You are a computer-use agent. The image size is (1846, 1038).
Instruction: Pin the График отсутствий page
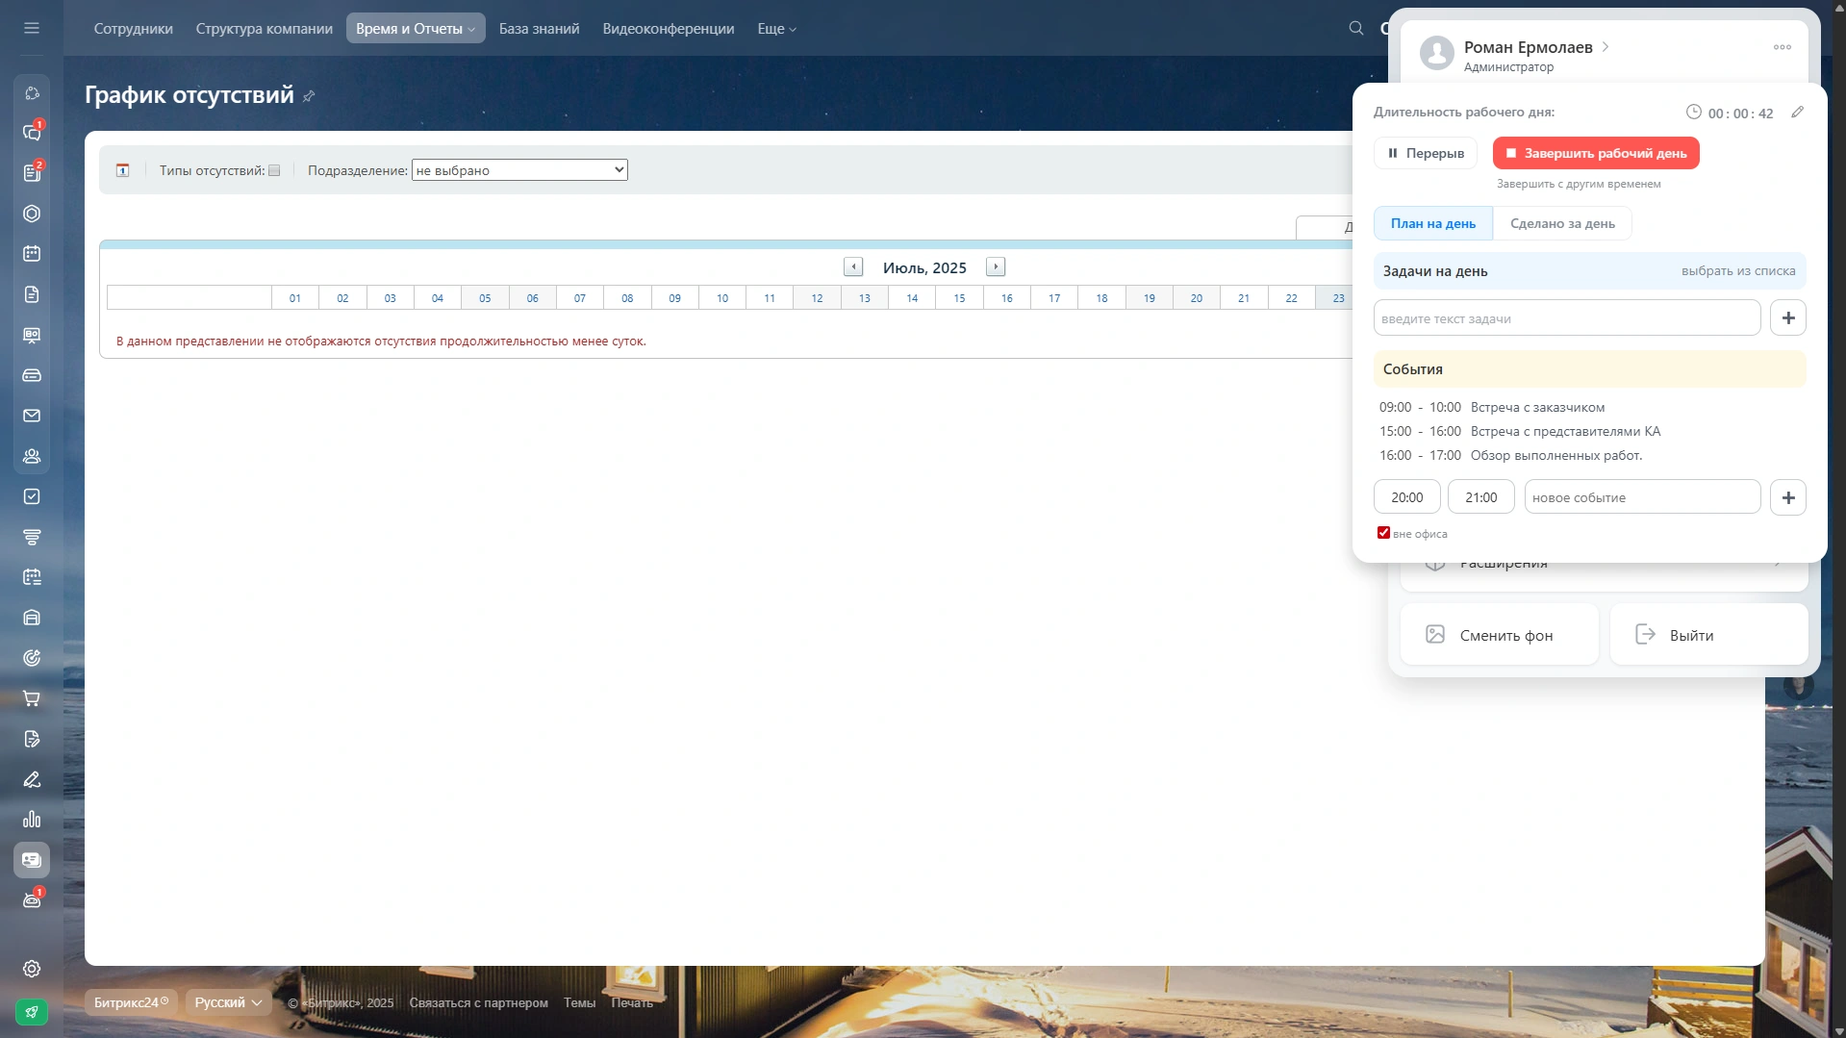point(309,96)
